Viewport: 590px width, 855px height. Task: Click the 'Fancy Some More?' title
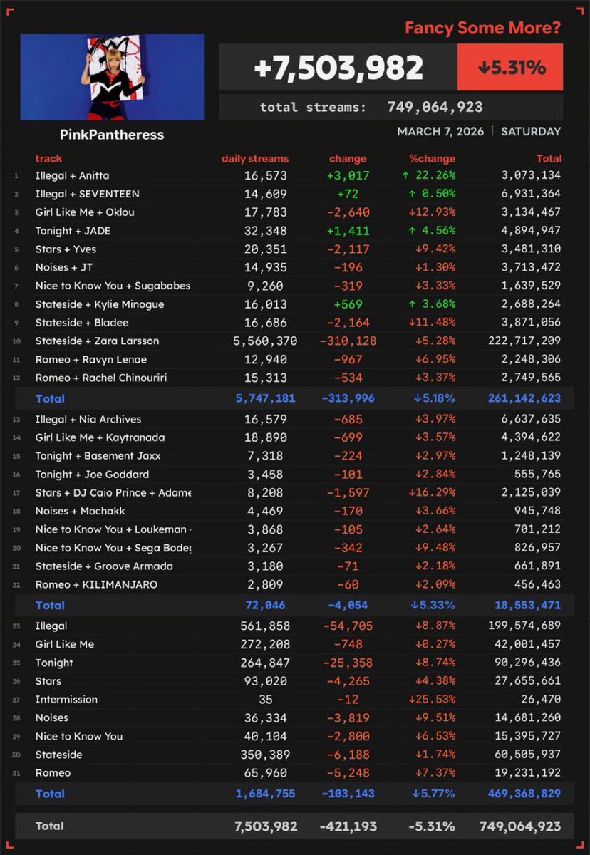[x=482, y=28]
